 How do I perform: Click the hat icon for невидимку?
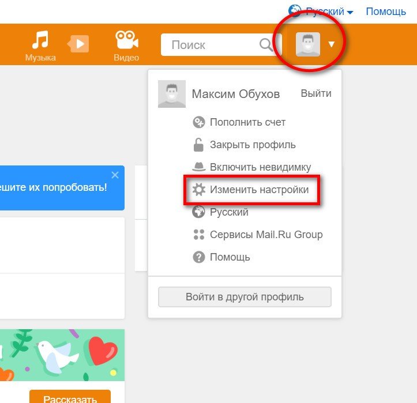tap(198, 167)
